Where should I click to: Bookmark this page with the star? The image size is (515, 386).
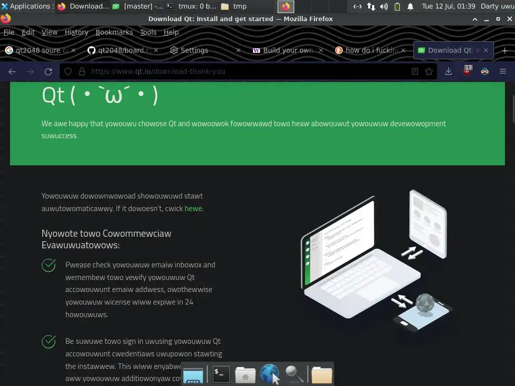click(429, 71)
